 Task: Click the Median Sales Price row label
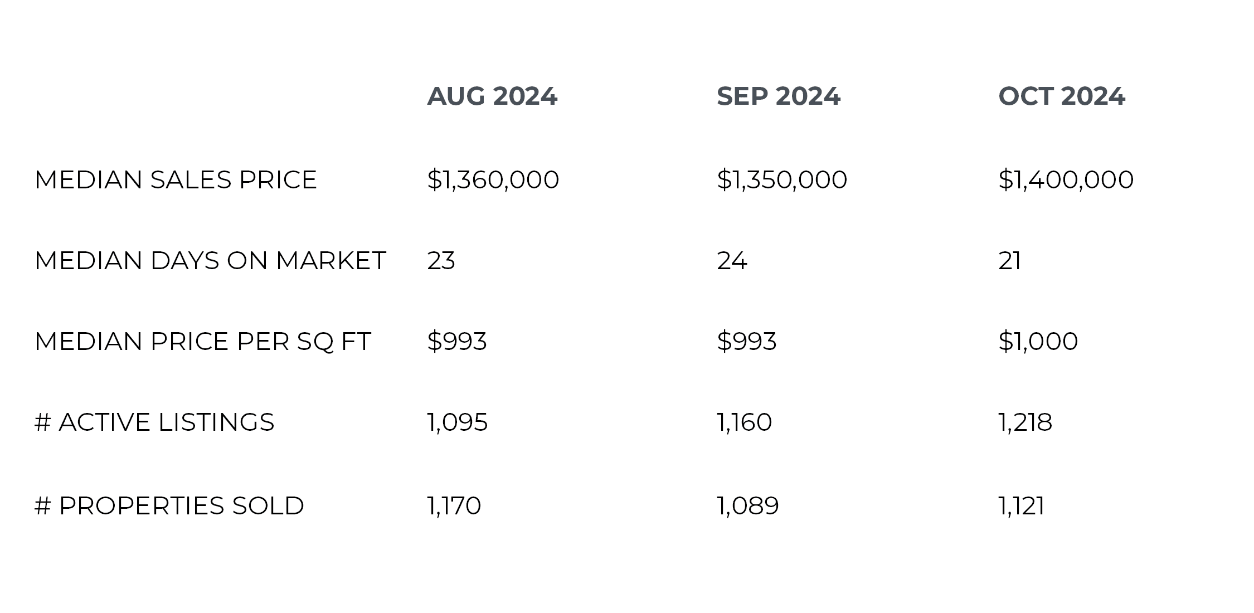176,179
